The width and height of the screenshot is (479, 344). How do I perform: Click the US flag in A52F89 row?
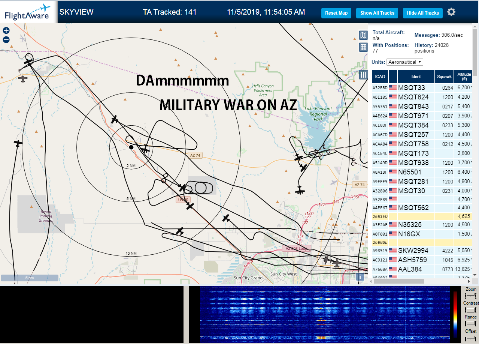click(x=393, y=199)
